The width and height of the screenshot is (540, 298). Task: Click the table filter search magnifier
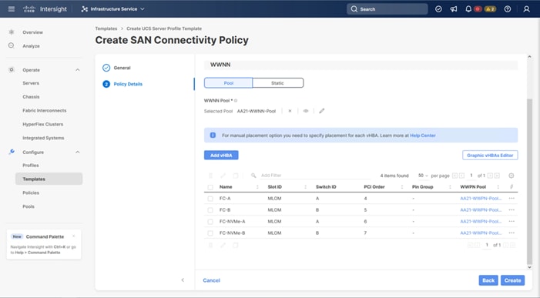[x=253, y=176]
